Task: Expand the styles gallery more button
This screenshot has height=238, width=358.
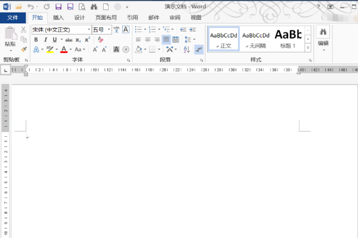Action: 308,48
